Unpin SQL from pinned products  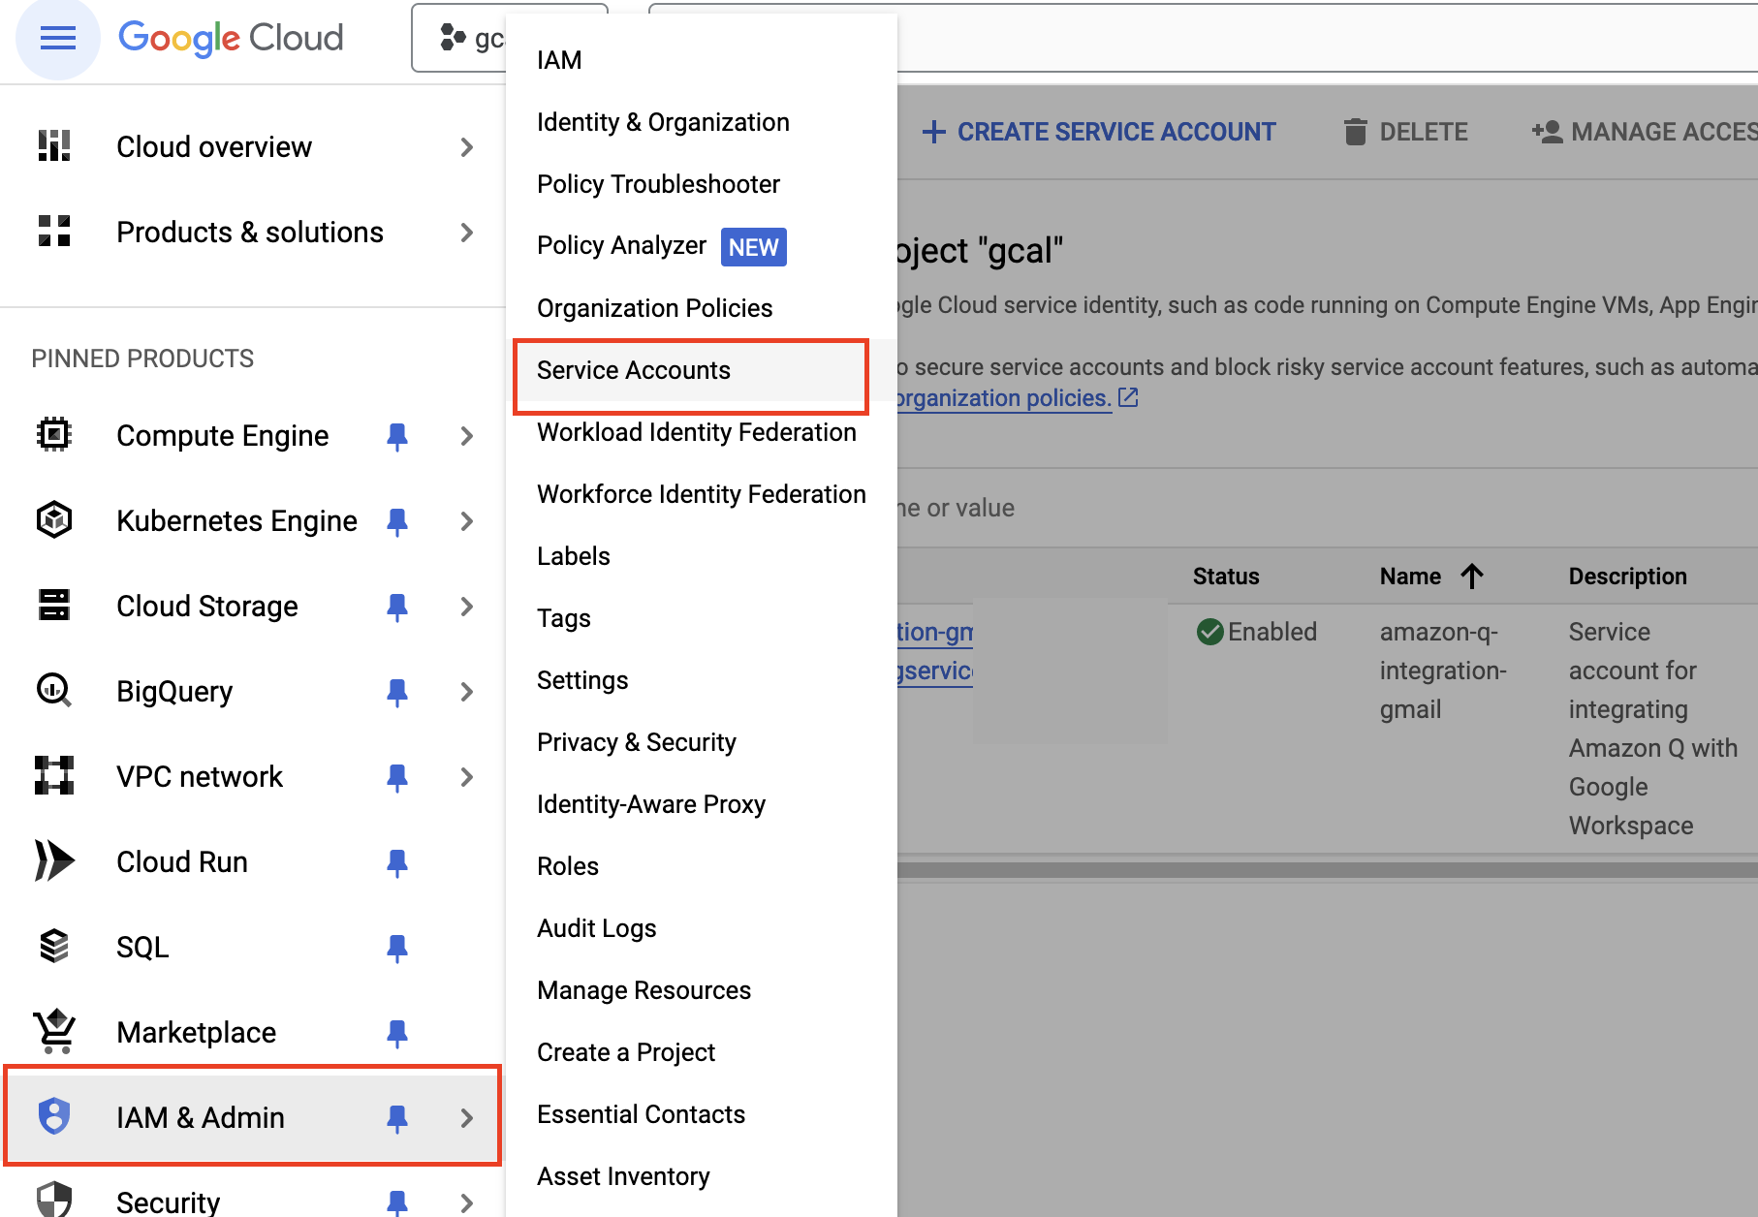(x=397, y=948)
